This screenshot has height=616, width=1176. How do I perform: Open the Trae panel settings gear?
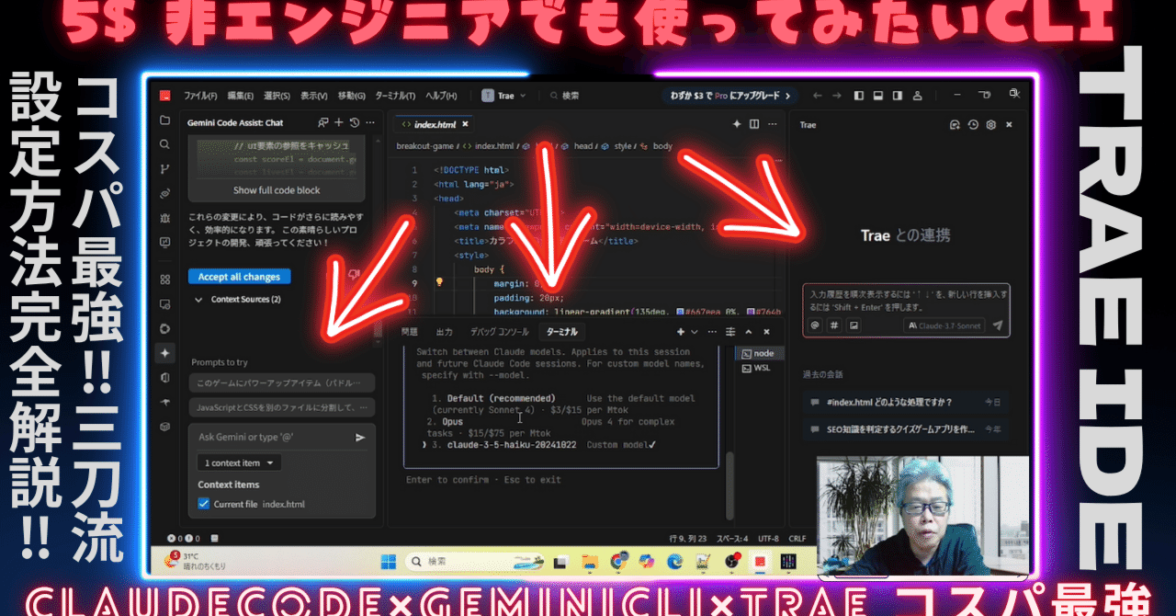click(990, 124)
